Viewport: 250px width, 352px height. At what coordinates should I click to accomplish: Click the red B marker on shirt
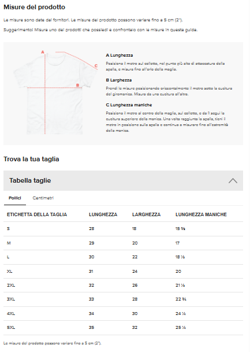click(77, 86)
